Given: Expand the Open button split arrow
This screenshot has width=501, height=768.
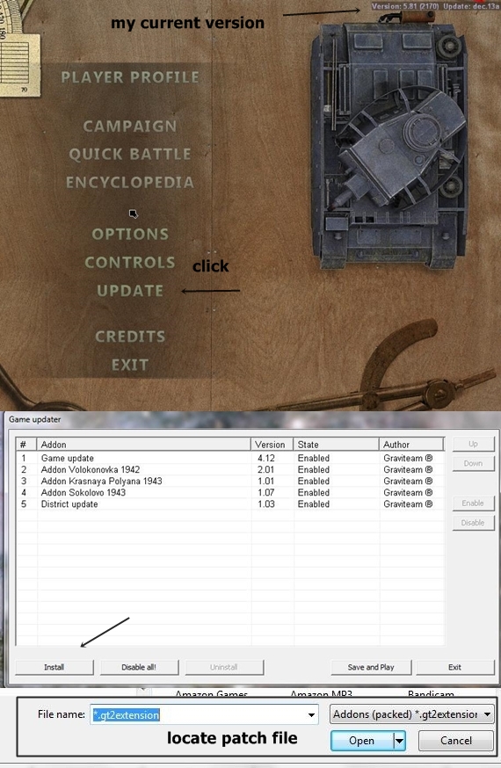Looking at the screenshot, I should click(400, 741).
